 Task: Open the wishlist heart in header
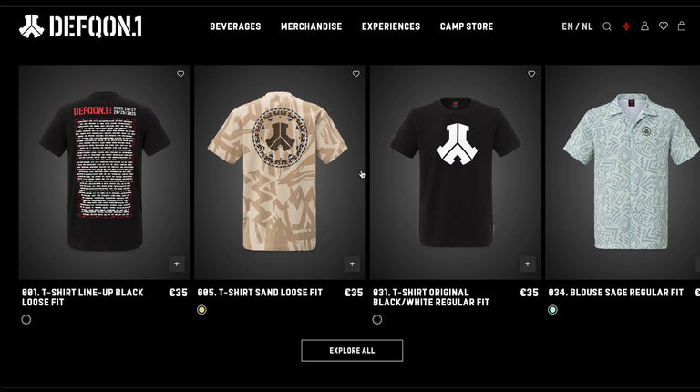[664, 26]
